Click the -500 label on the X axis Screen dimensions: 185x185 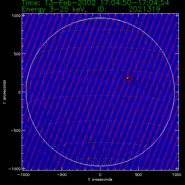(62, 175)
